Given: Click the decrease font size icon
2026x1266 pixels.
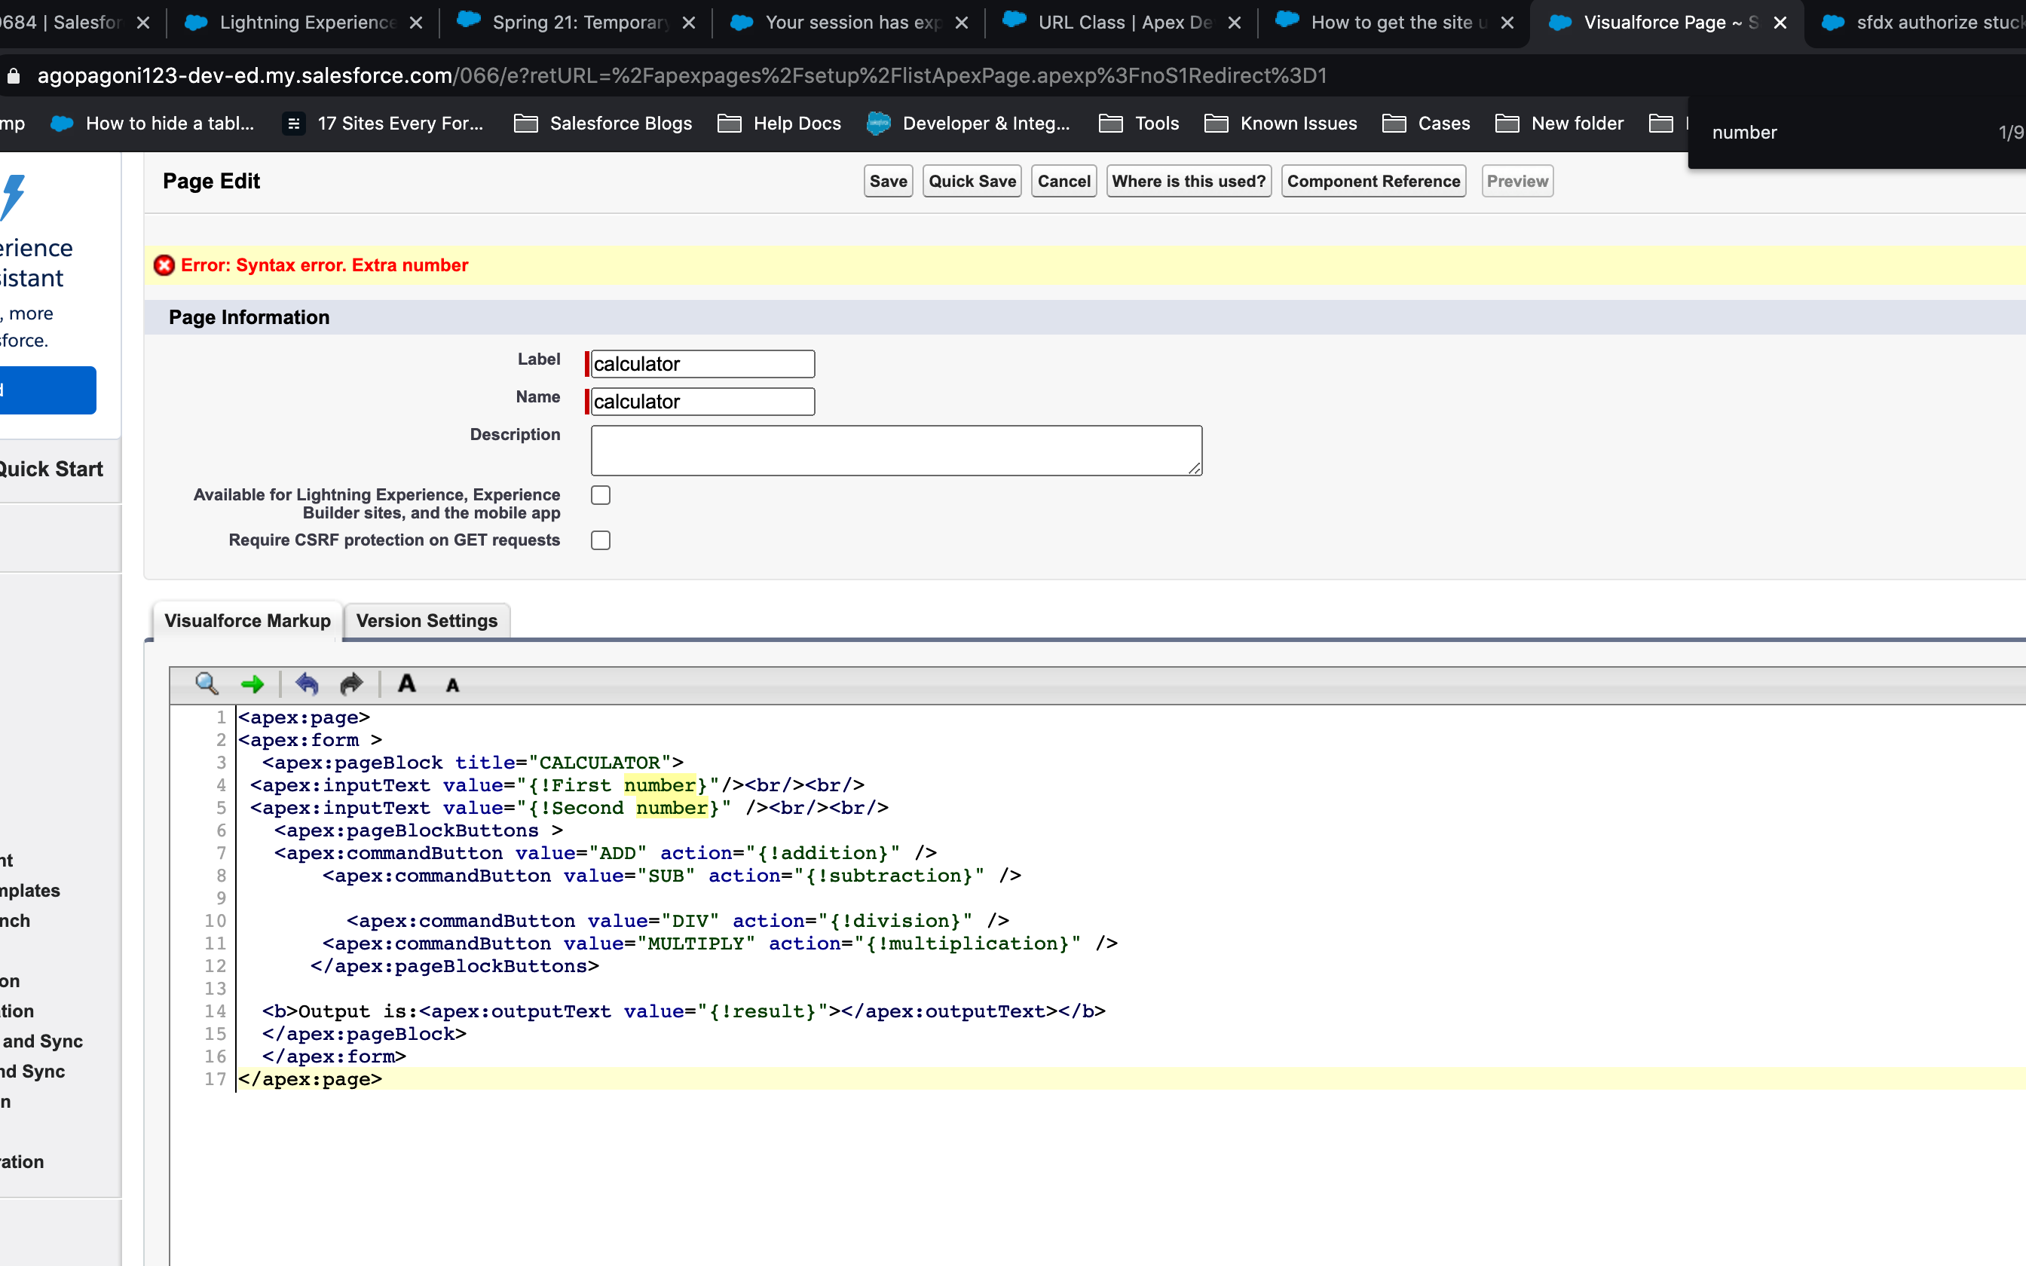Looking at the screenshot, I should [x=451, y=684].
